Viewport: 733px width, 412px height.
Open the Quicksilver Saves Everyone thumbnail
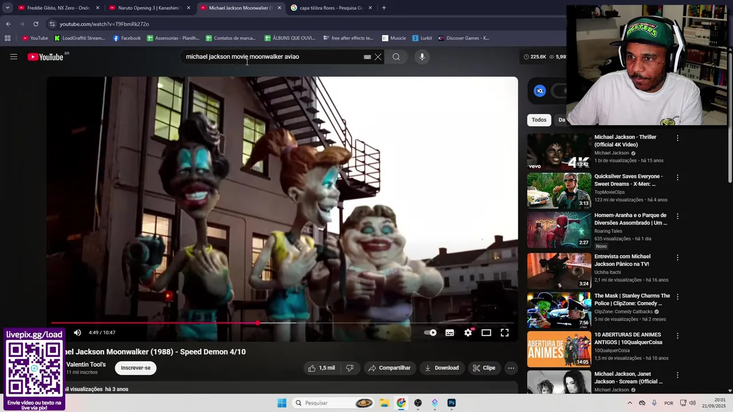pos(559,191)
